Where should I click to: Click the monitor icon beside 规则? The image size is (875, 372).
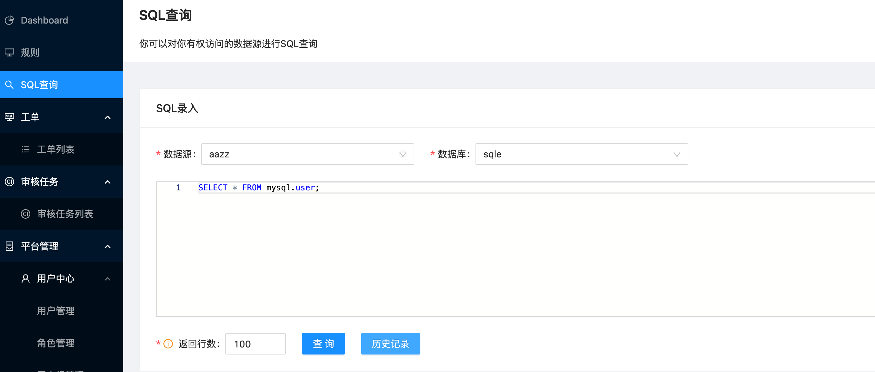[x=9, y=53]
